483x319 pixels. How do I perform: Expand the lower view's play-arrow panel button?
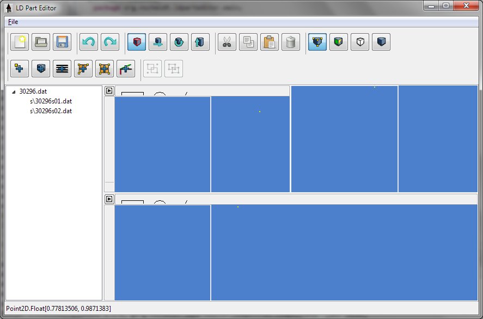point(109,199)
